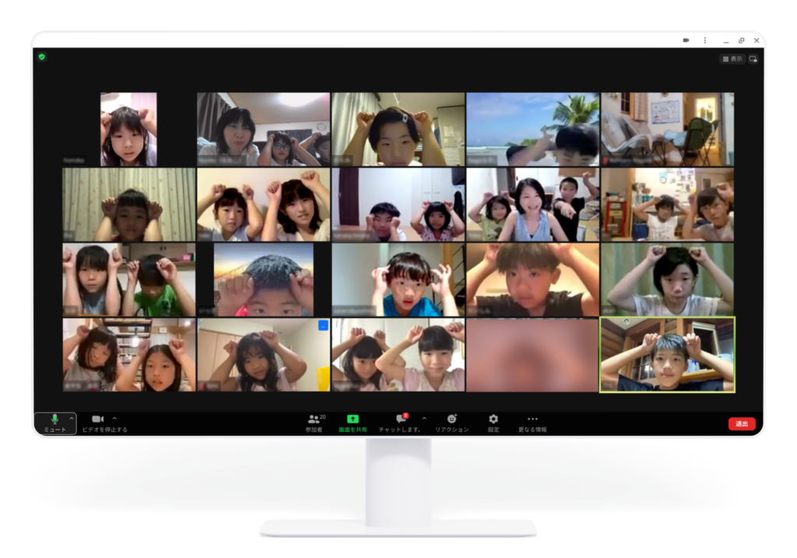
Task: Click the red 退出 leave button
Action: [741, 423]
